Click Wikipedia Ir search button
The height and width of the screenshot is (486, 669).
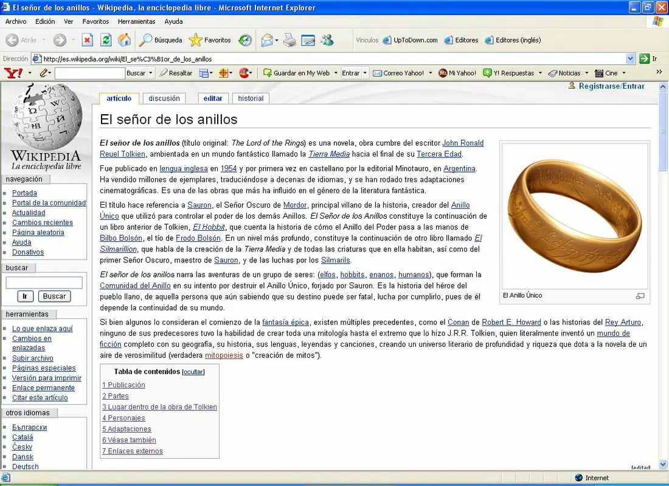(25, 296)
